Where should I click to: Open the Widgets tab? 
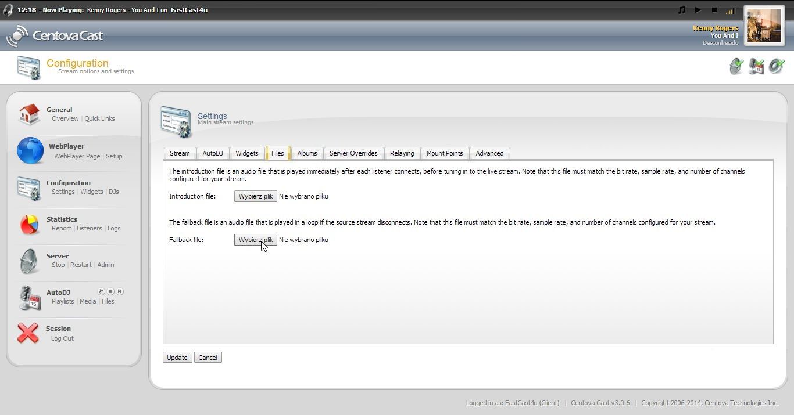pyautogui.click(x=247, y=153)
